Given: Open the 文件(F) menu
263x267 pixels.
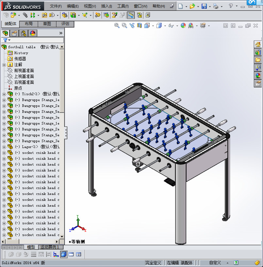Looking at the screenshot, I should [x=56, y=6].
